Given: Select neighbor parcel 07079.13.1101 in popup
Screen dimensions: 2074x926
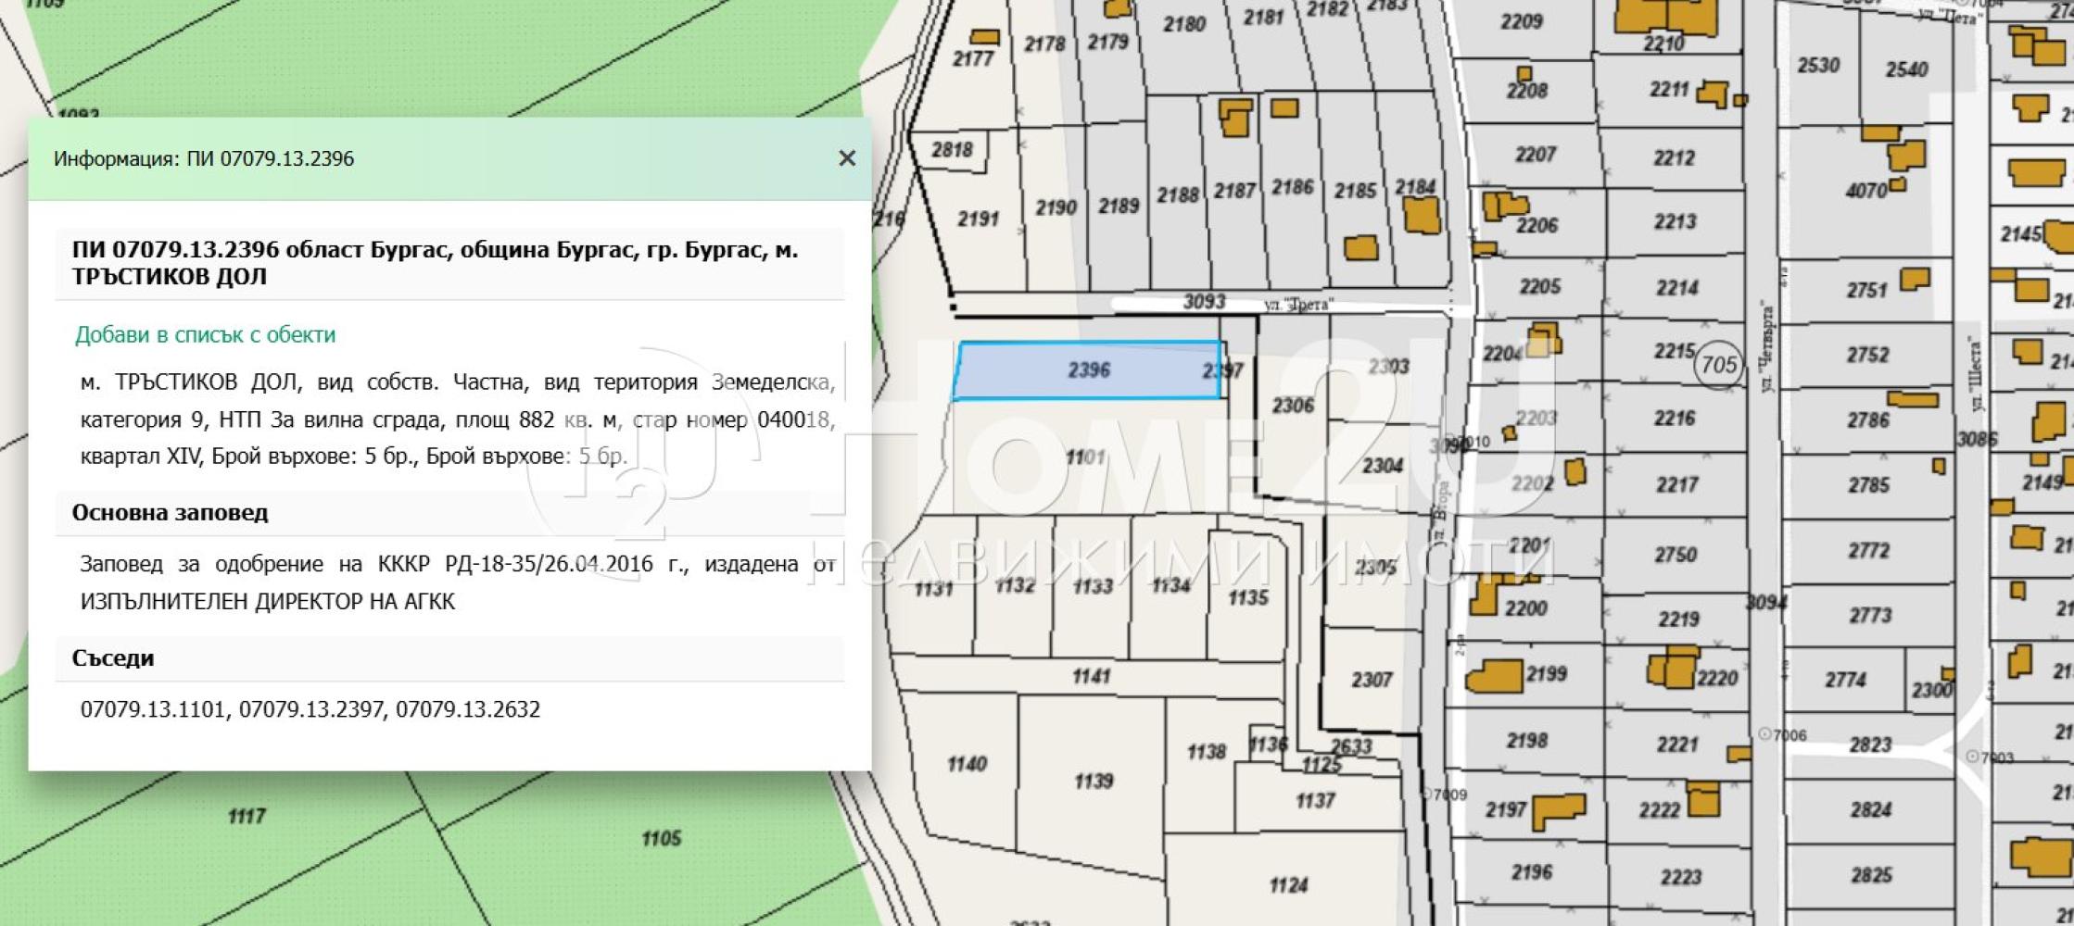Looking at the screenshot, I should coord(152,709).
